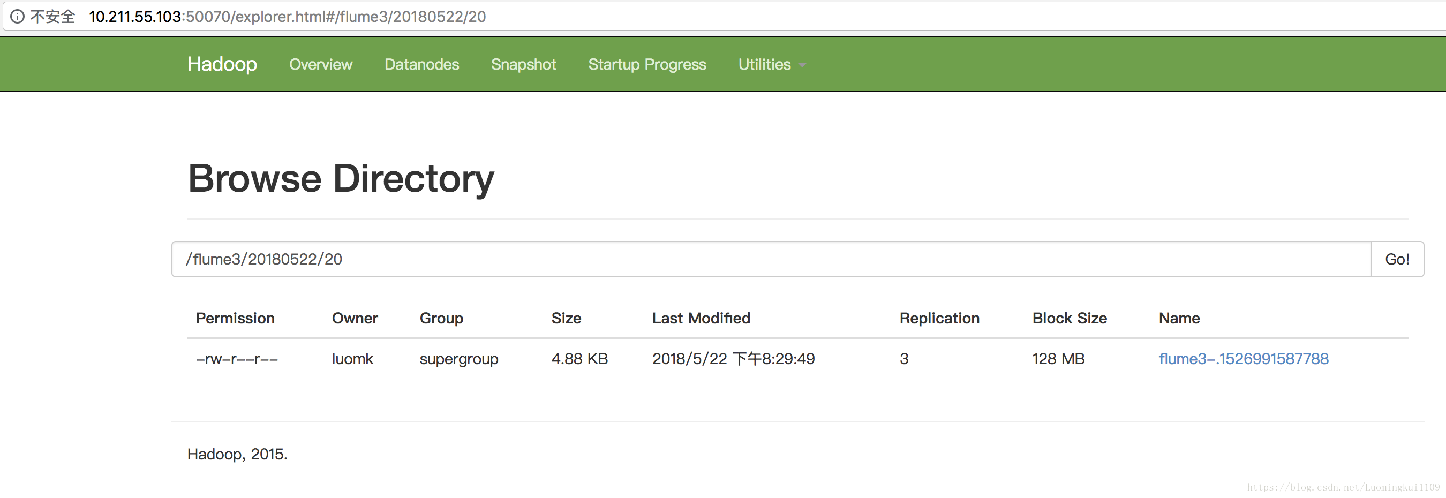Click the site info icon in address bar
1446x498 pixels.
17,16
